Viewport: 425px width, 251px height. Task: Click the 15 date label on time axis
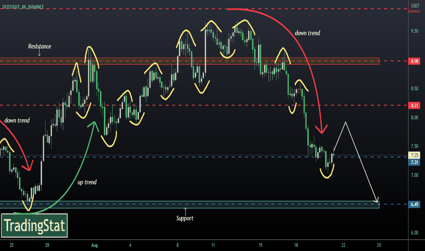pos(260,245)
